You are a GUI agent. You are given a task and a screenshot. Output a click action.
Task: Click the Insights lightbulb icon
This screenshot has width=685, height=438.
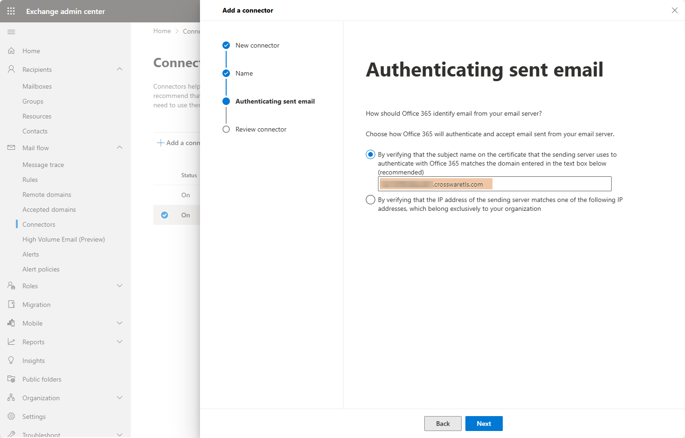coord(11,361)
